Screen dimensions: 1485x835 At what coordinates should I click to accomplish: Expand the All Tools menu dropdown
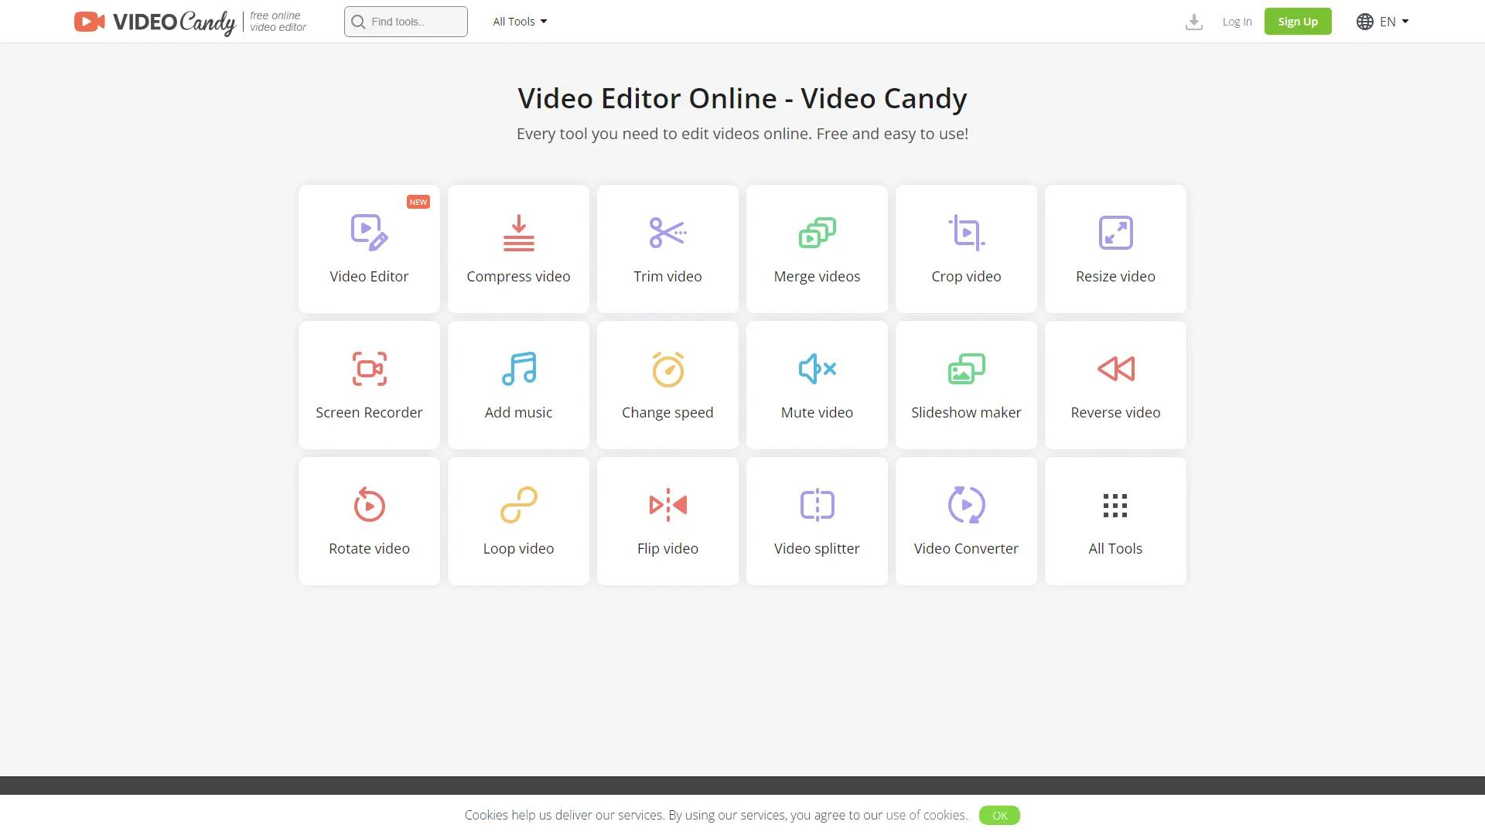(519, 21)
